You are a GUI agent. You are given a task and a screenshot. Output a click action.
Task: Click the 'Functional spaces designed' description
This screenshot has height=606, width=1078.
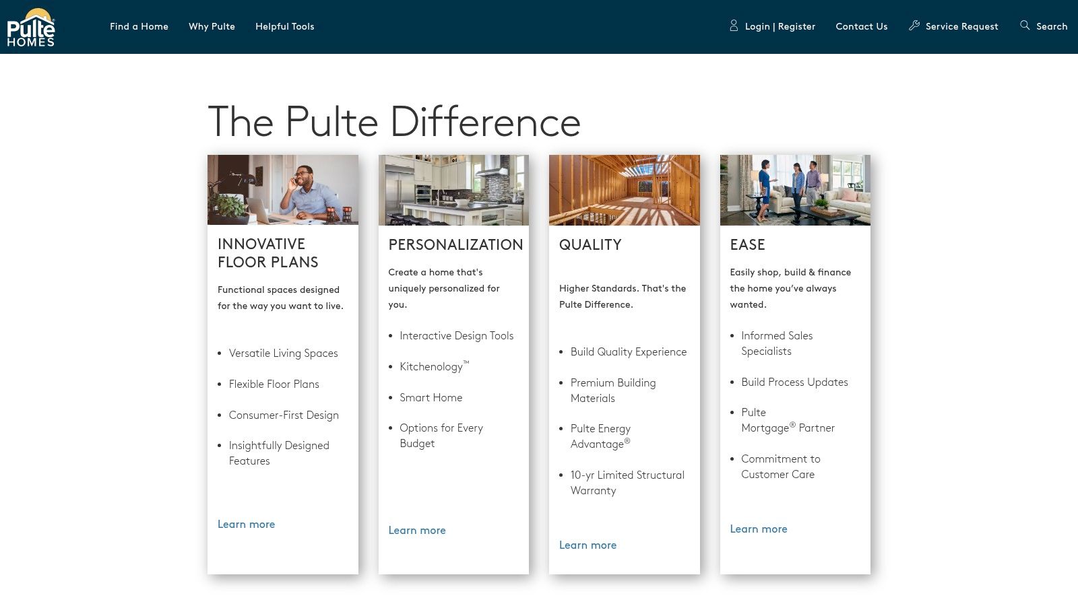coord(280,298)
